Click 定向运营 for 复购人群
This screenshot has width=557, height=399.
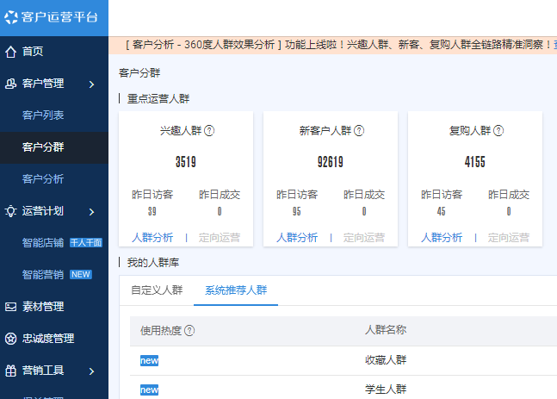[508, 238]
